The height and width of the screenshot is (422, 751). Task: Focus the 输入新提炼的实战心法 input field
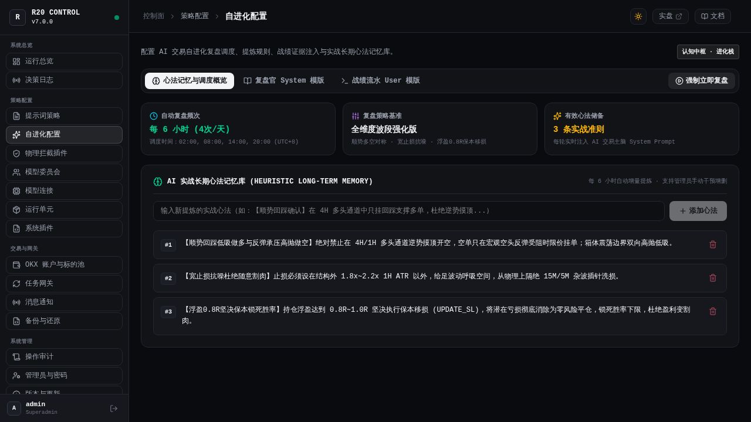[x=409, y=211]
